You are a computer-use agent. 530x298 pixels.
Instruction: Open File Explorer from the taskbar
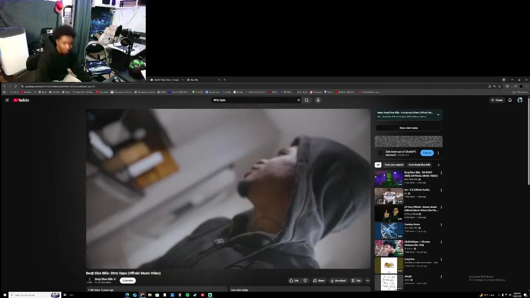[149, 295]
